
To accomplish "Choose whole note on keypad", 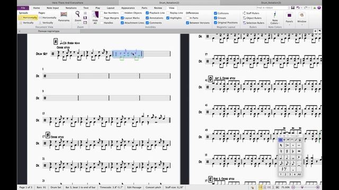I will click(x=293, y=157).
